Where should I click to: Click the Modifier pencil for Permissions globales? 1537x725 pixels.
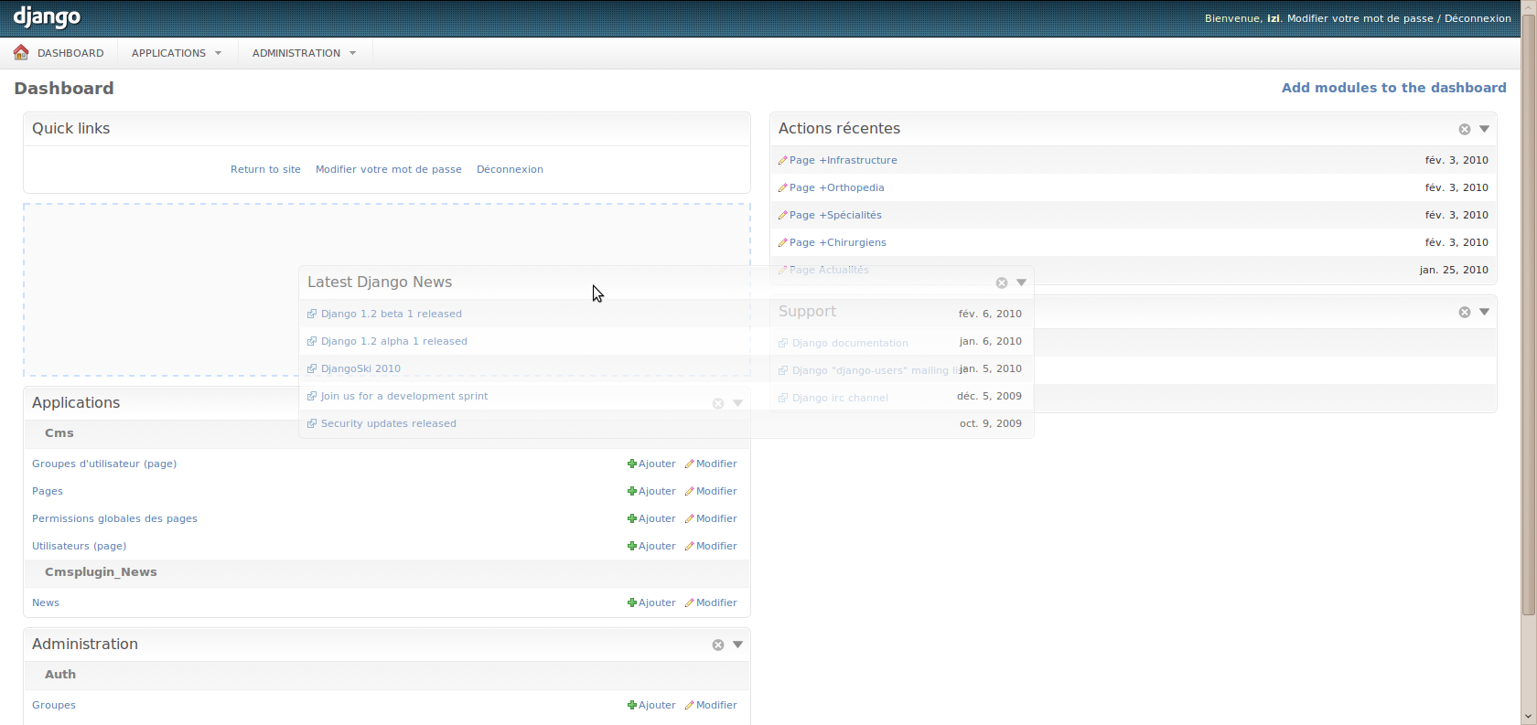pos(690,519)
